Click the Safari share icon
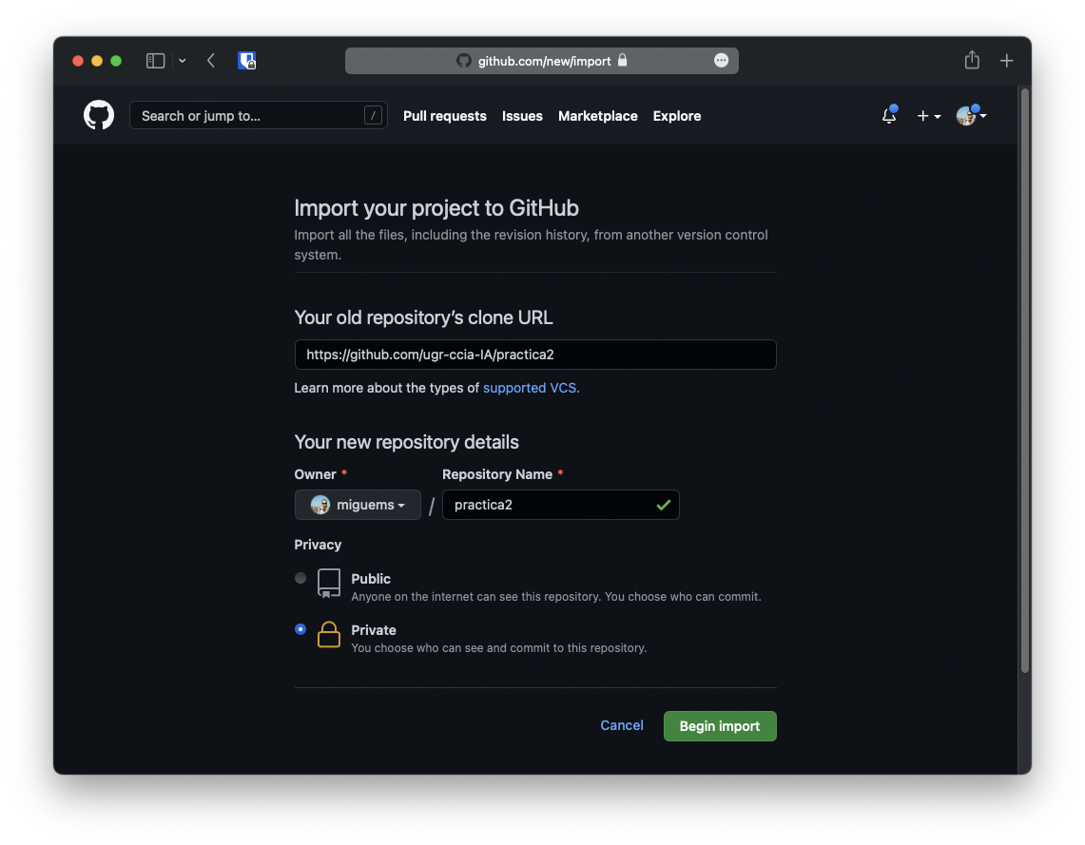Screen dimensions: 1085x845 [972, 60]
